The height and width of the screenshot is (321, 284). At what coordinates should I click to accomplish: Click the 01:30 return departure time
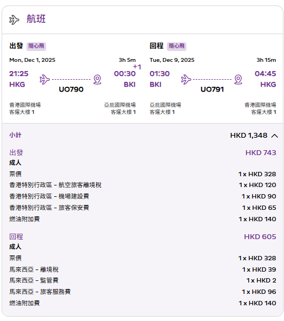[x=159, y=74]
